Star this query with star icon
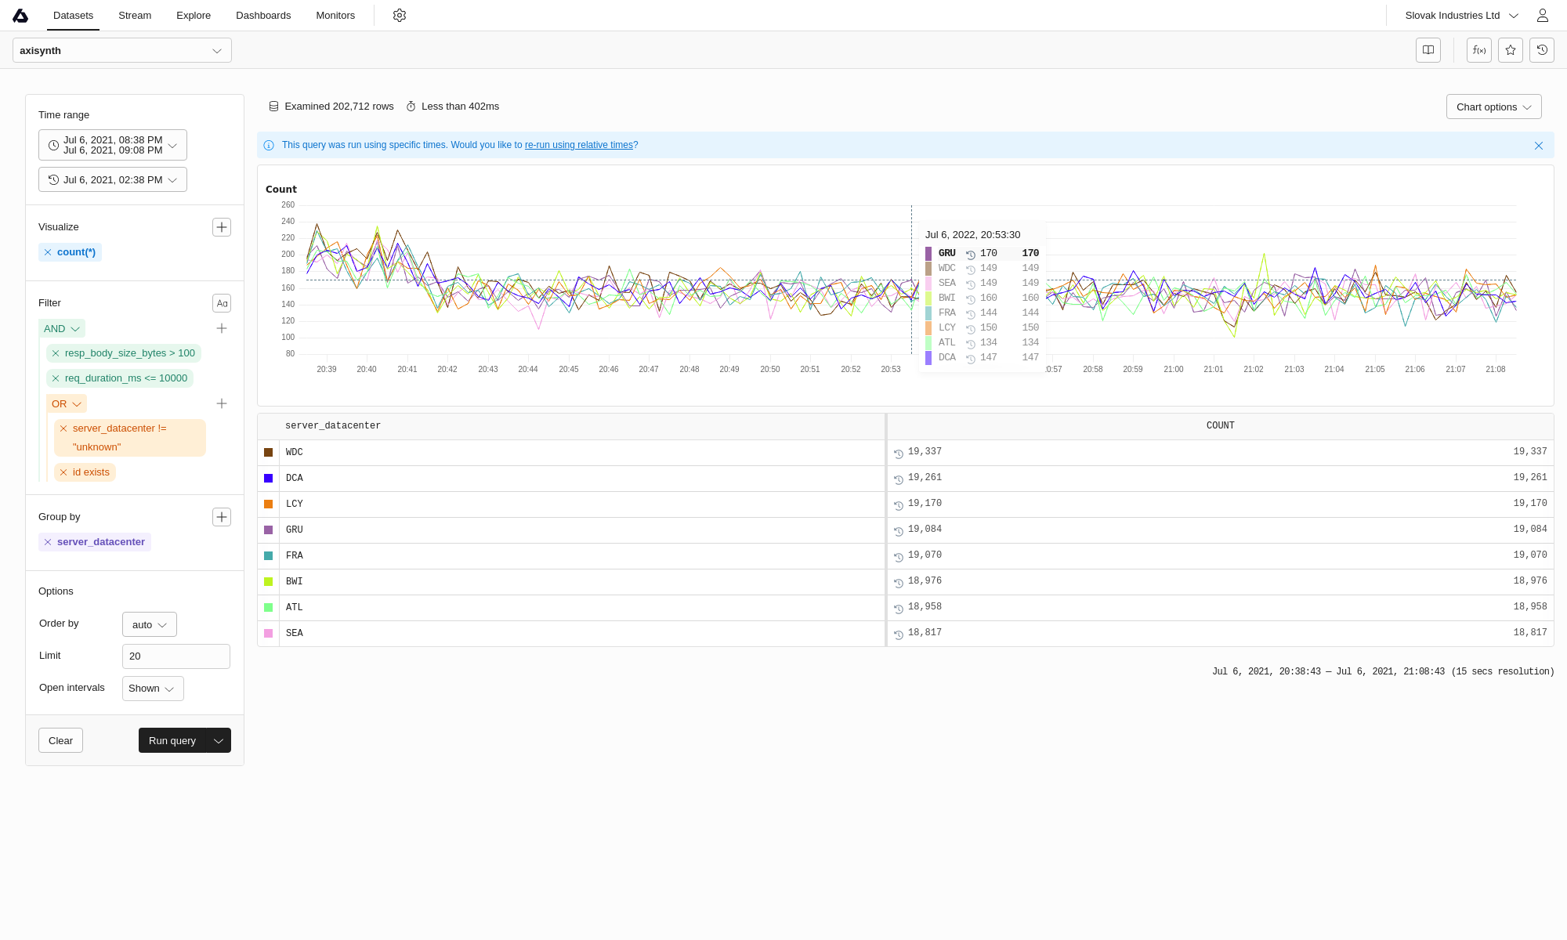This screenshot has height=940, width=1567. click(x=1511, y=50)
